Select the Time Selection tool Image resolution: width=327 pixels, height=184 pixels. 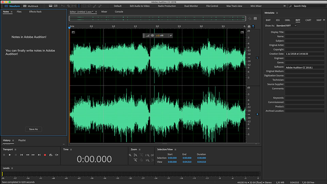(x=79, y=6)
